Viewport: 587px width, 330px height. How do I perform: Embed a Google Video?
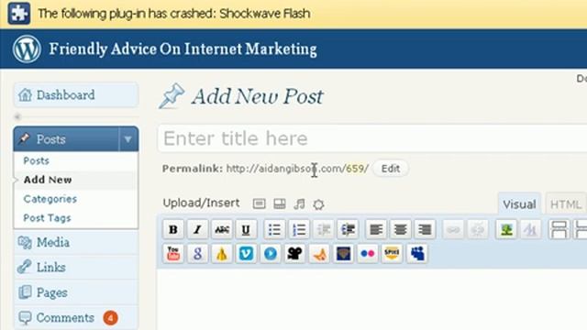197,254
